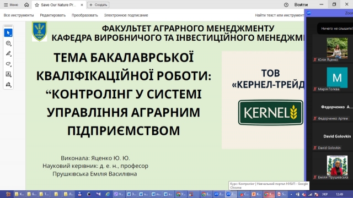Viewport: 353px width, 198px height.
Task: Choose the selection arrow tool
Action: [x=8, y=33]
